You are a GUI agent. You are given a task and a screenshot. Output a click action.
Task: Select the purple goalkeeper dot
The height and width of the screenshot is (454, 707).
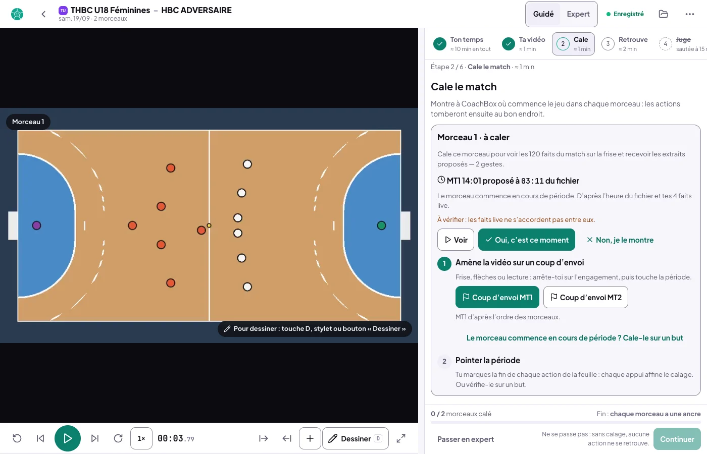36,225
